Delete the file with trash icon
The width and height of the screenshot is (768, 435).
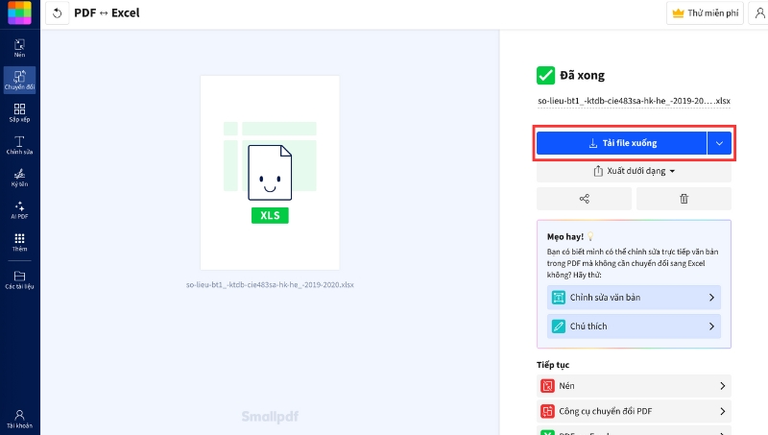(684, 199)
